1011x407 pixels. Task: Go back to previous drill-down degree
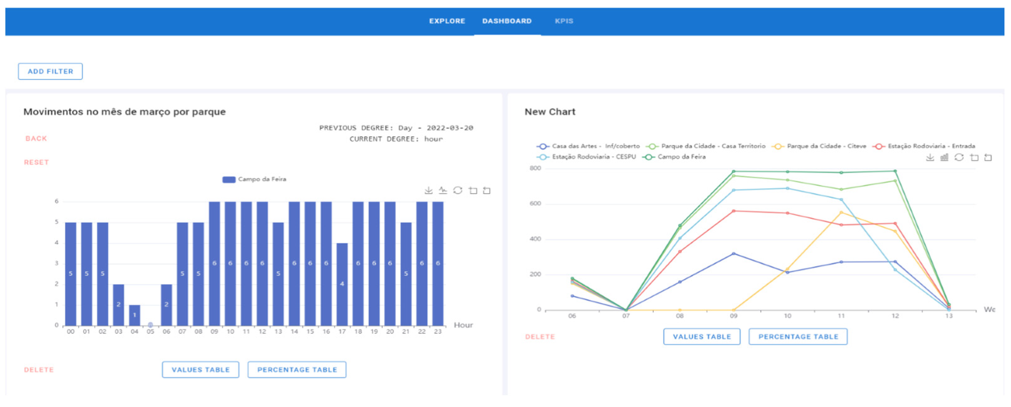click(36, 139)
